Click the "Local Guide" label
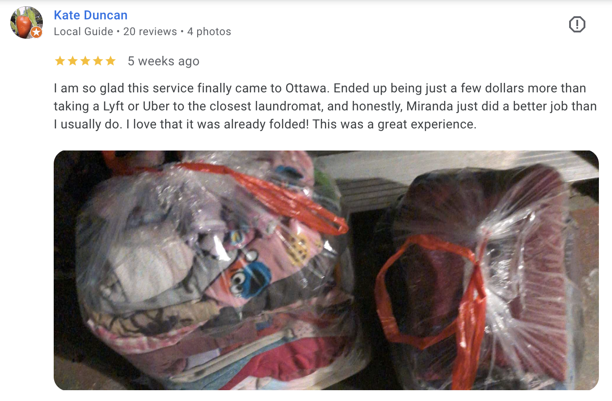This screenshot has width=612, height=401. 83,32
